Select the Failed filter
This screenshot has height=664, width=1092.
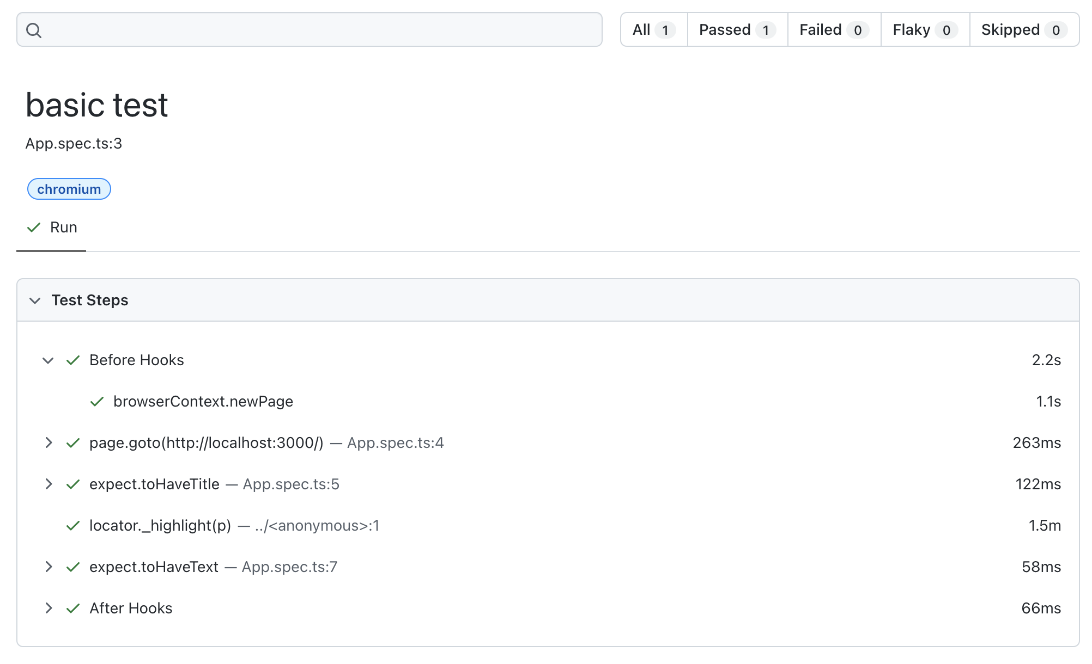click(833, 30)
